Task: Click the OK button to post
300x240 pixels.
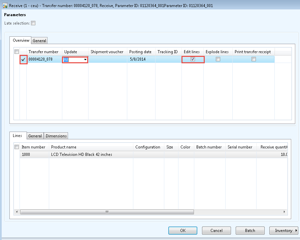Action: click(x=182, y=230)
